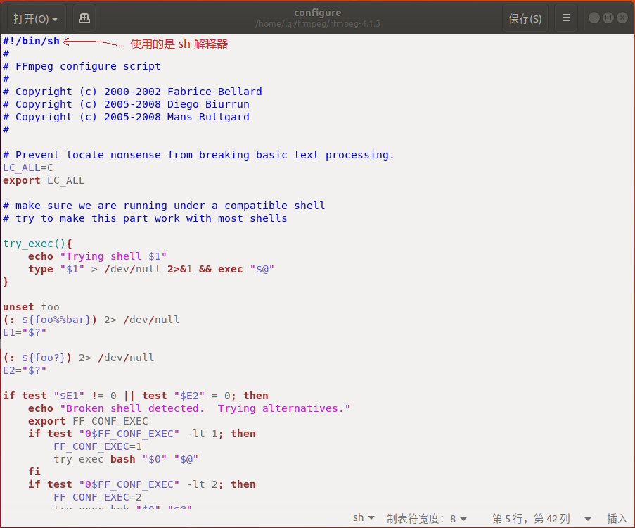635x528 pixels.
Task: Click the 'FFmpeg configure script' comment
Action: pyautogui.click(x=82, y=66)
